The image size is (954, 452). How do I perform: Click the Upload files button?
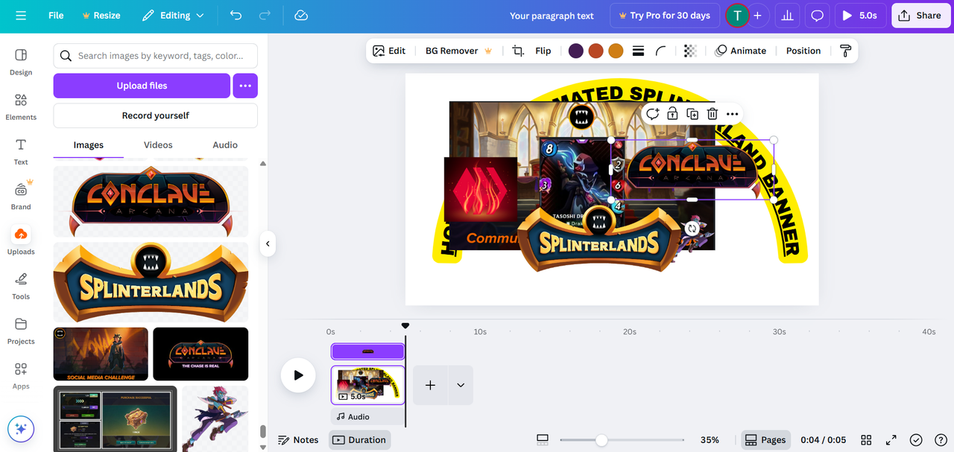142,86
